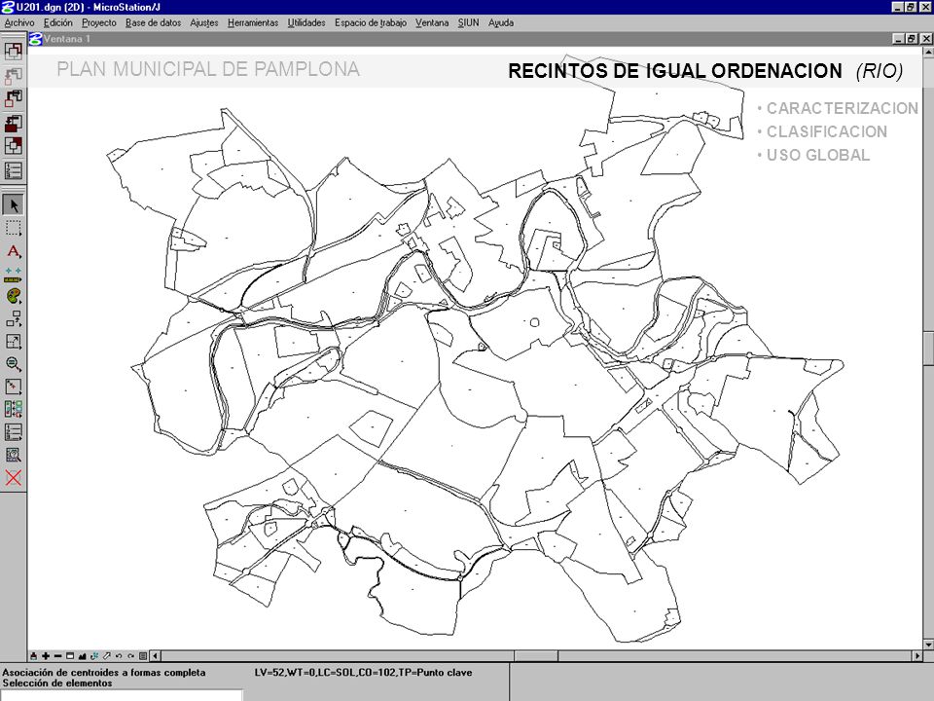Viewport: 934px width, 701px height.
Task: Click the CLASIFICACION bullet text
Action: point(827,131)
